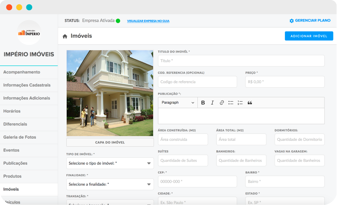Click the home icon next to Imóveis heading
Image resolution: width=337 pixels, height=205 pixels.
pyautogui.click(x=65, y=36)
